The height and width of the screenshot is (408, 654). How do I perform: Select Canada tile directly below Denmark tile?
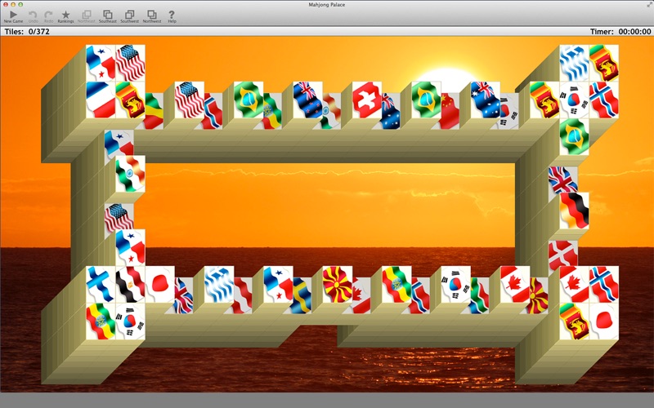click(575, 284)
